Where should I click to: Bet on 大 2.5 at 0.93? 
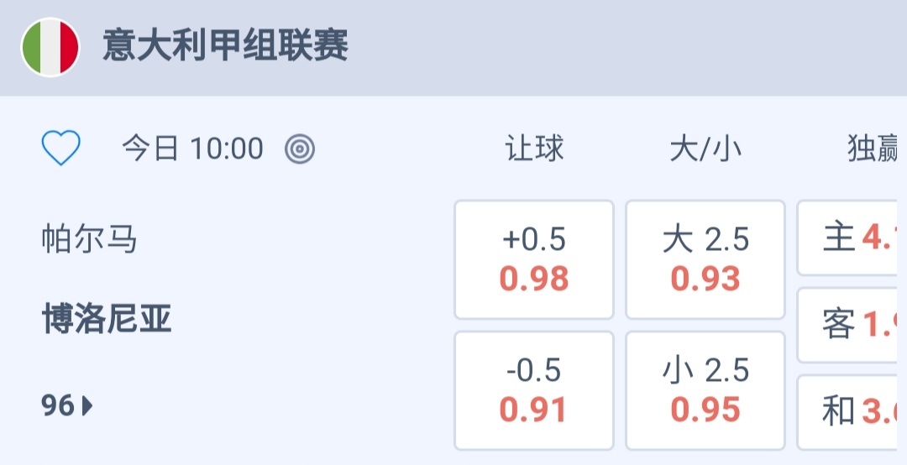pyautogui.click(x=705, y=260)
